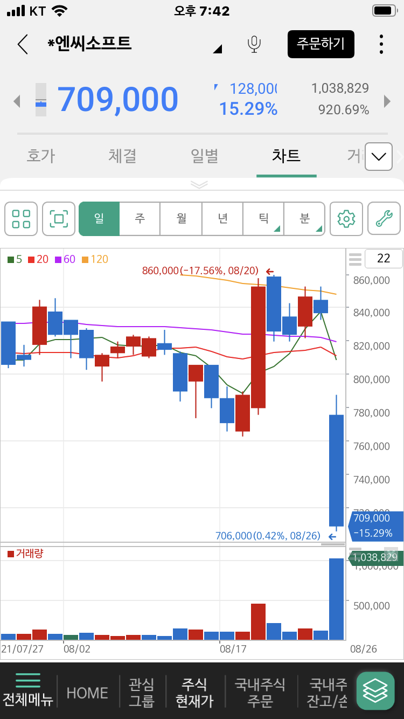
Task: Select the 월 monthly period
Action: click(181, 219)
